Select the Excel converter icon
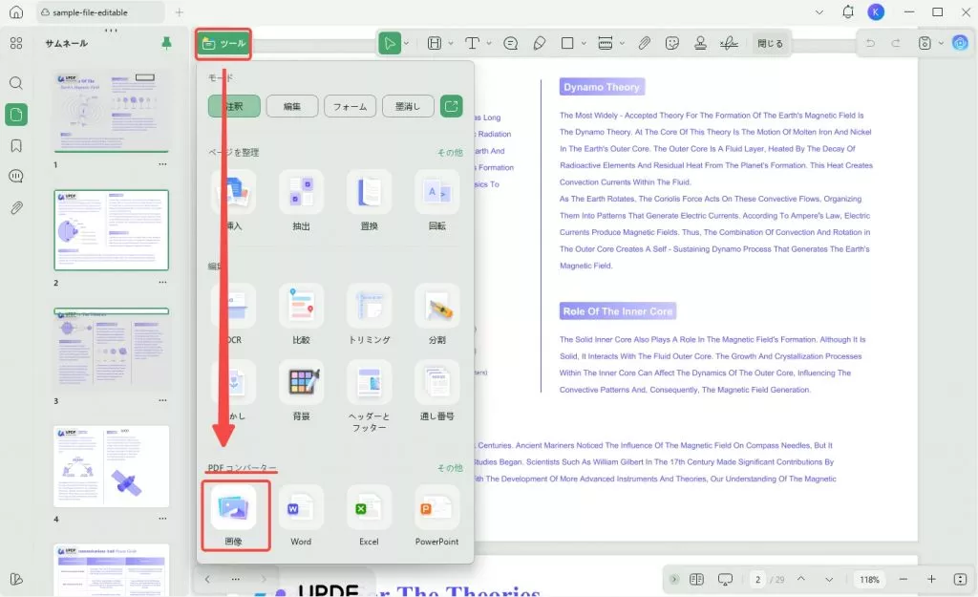This screenshot has width=978, height=597. click(x=369, y=508)
